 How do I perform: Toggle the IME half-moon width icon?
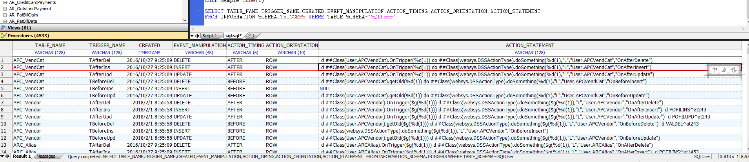tap(724, 70)
